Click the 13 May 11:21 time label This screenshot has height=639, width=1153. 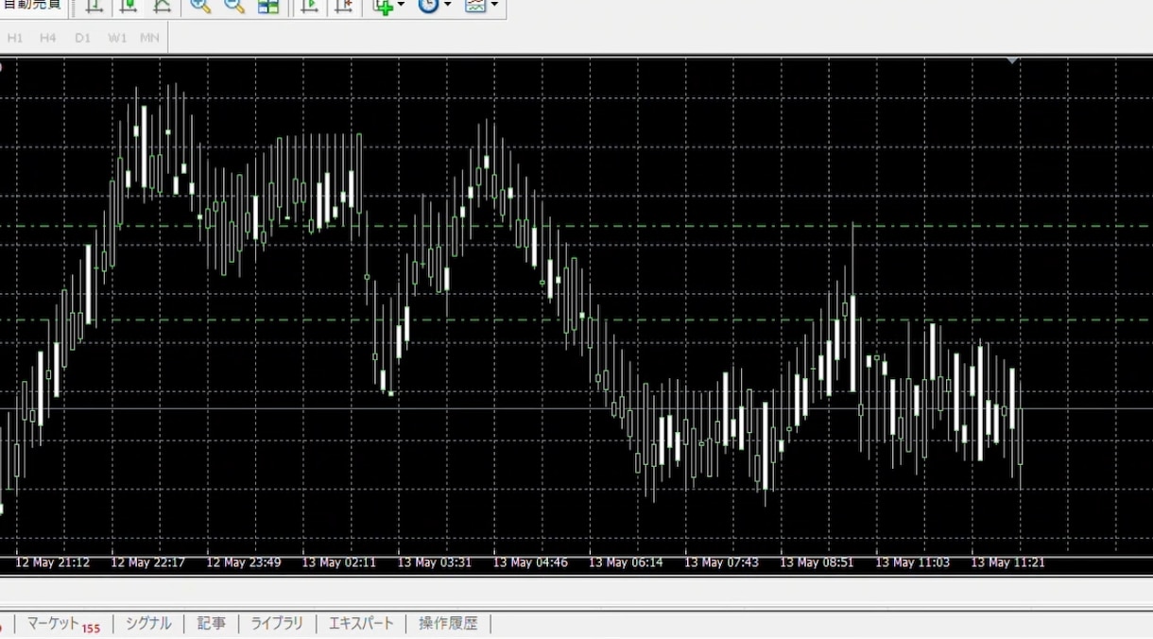[1007, 562]
